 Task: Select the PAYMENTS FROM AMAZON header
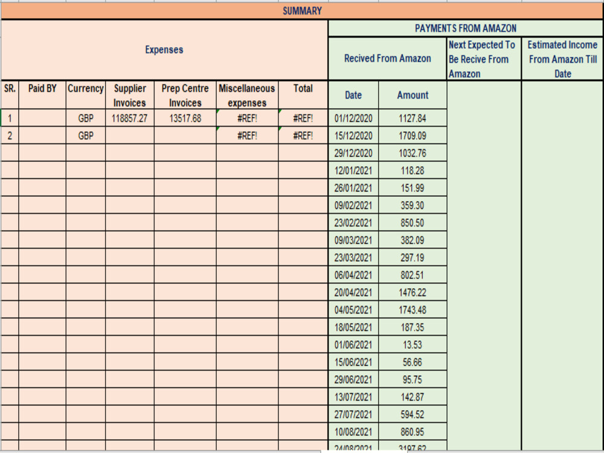(465, 28)
